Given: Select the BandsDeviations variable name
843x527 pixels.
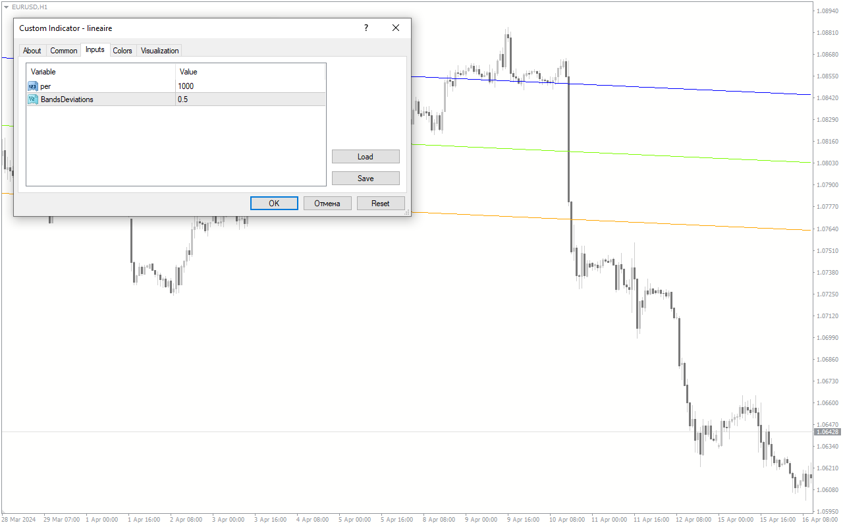Looking at the screenshot, I should click(x=67, y=99).
